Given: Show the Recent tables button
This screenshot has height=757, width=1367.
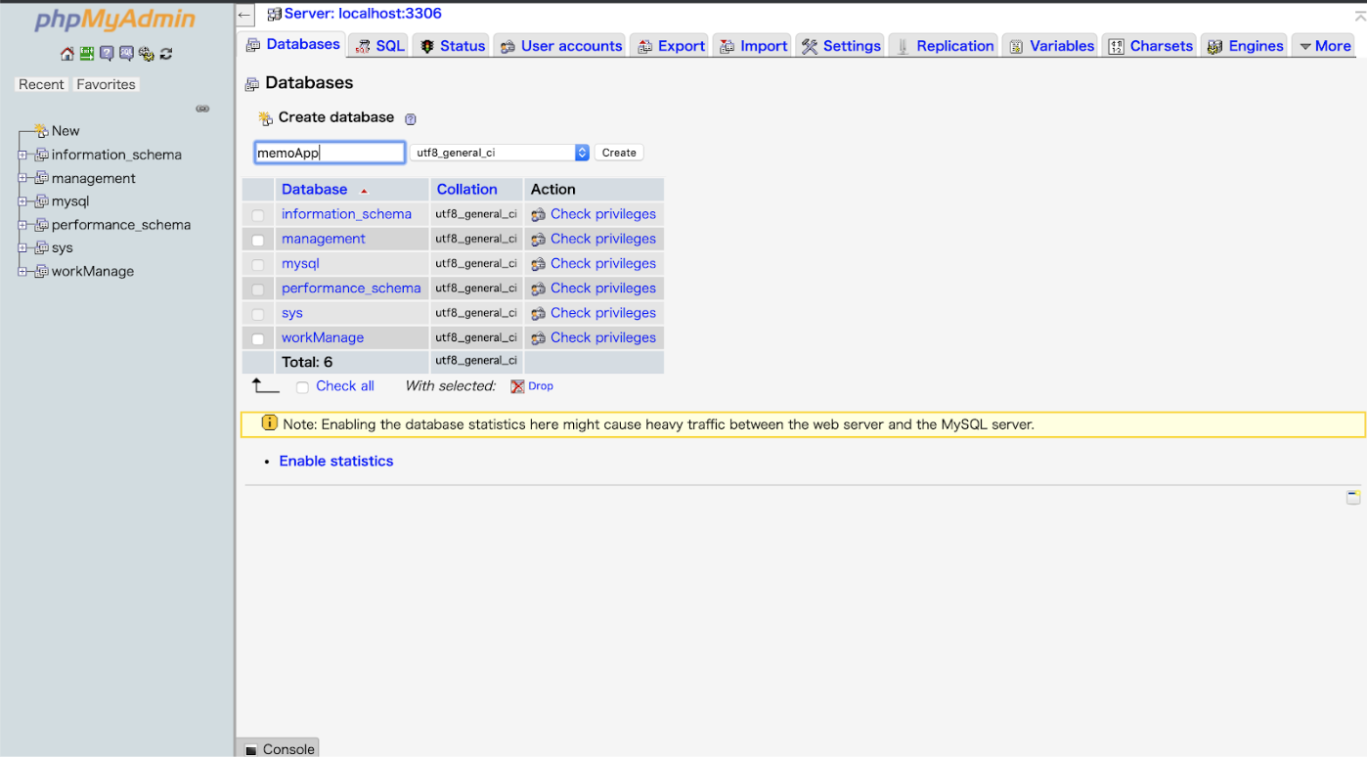Looking at the screenshot, I should tap(41, 85).
